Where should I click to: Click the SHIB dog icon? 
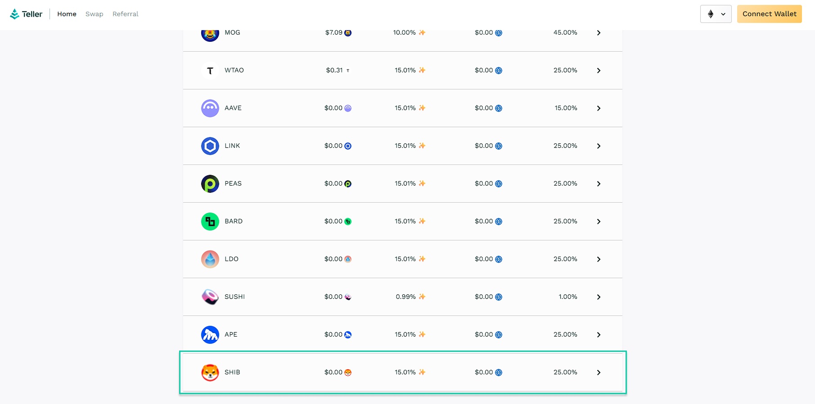[x=210, y=373]
